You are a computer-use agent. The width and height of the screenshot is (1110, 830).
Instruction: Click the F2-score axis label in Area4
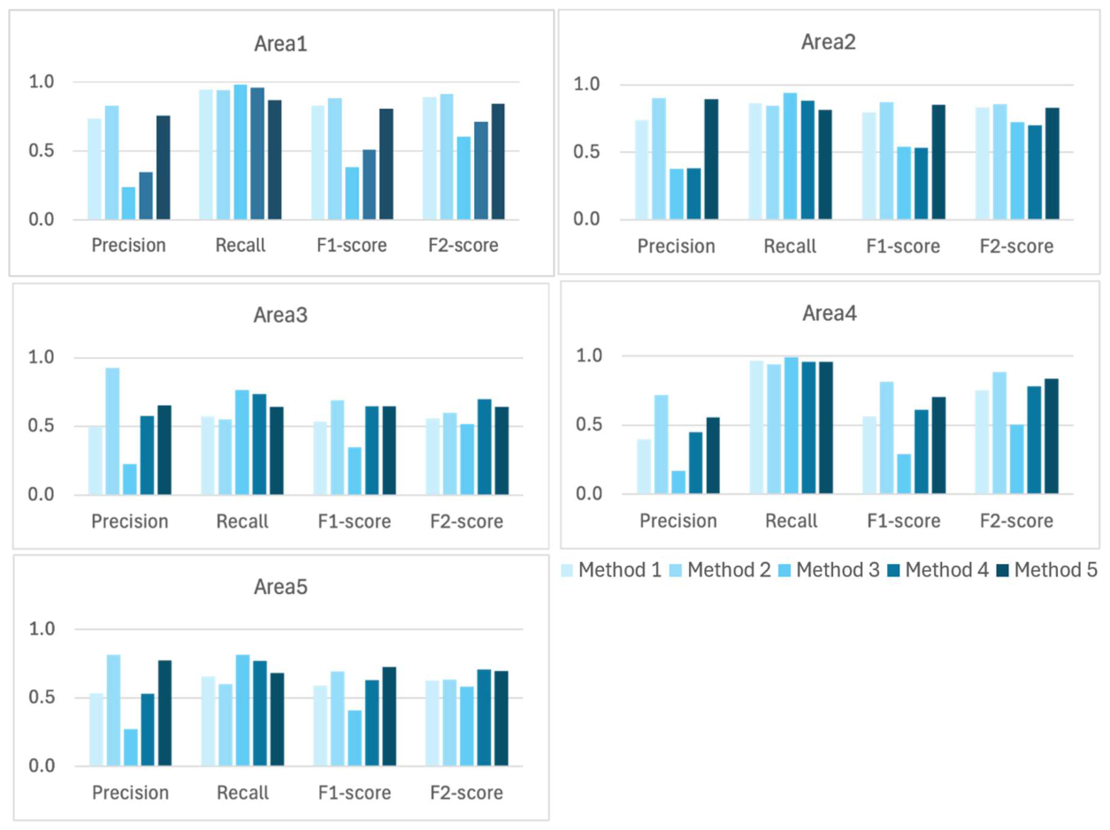click(x=1014, y=521)
